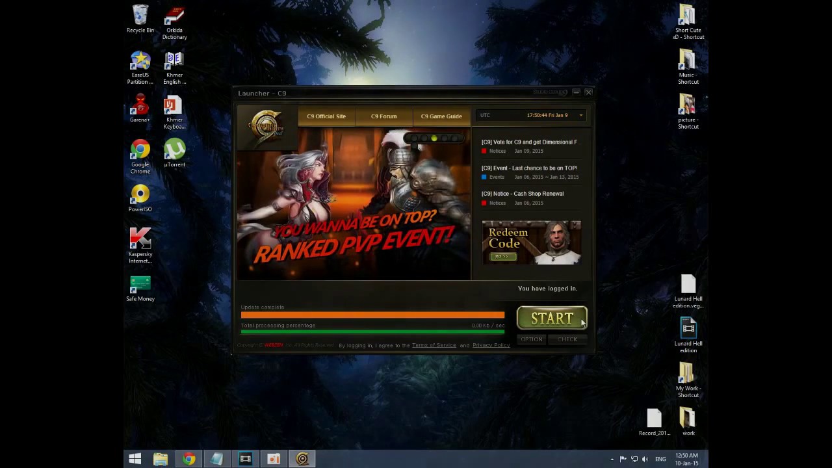Select the Lunard Hell edition video file
The height and width of the screenshot is (468, 832).
pos(688,336)
